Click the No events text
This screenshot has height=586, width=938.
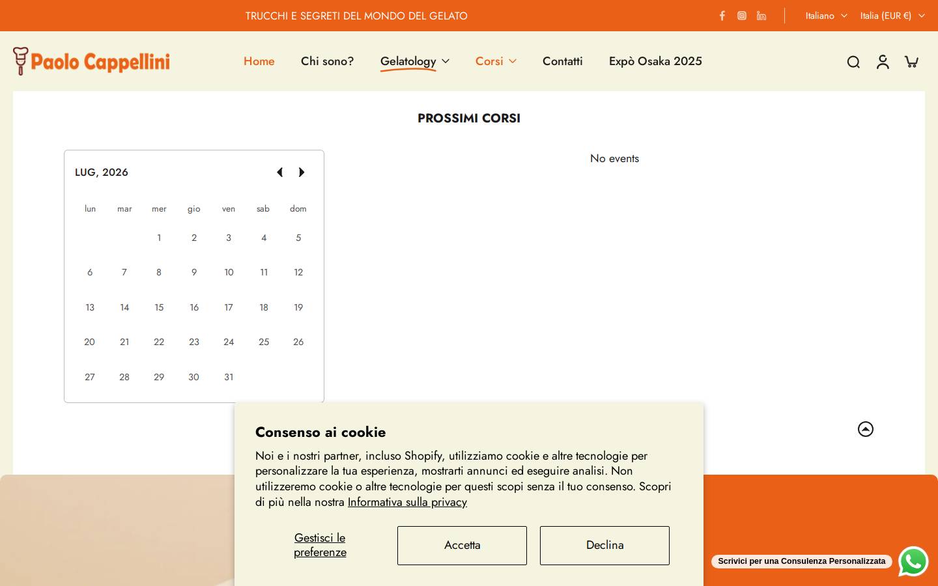(x=614, y=158)
